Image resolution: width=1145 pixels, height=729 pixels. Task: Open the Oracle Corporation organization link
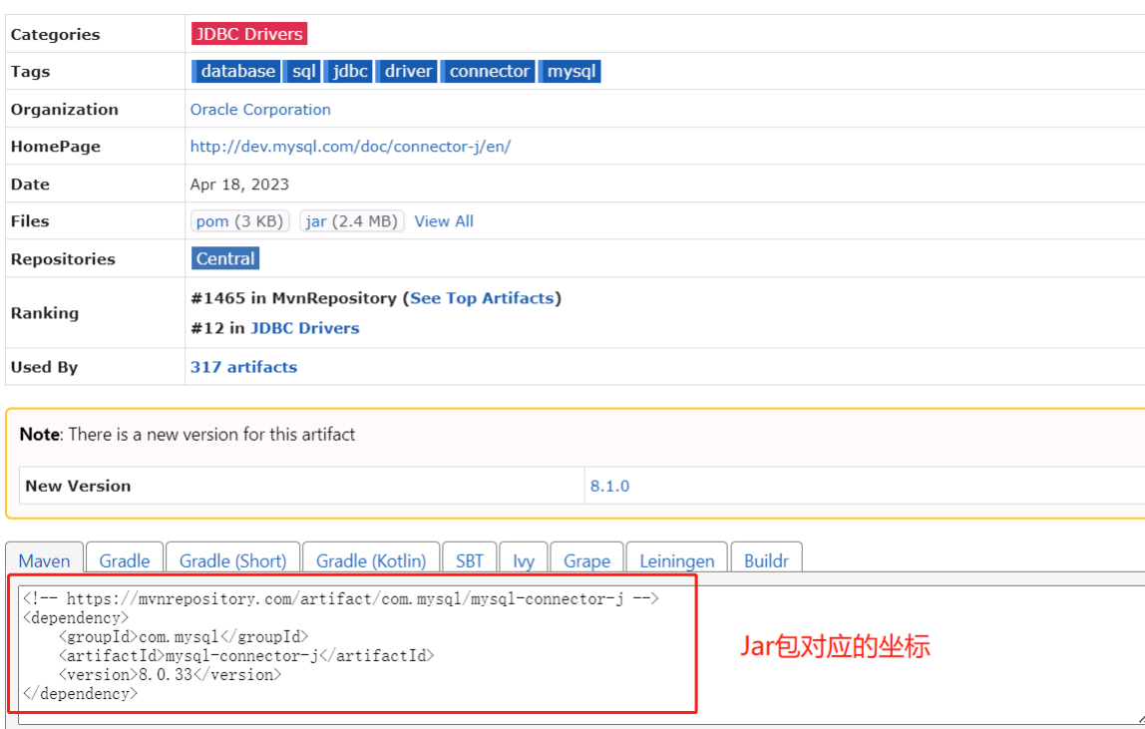[260, 110]
